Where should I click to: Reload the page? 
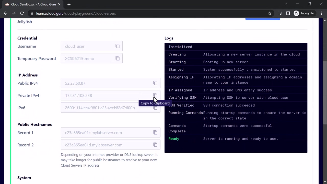(x=22, y=13)
